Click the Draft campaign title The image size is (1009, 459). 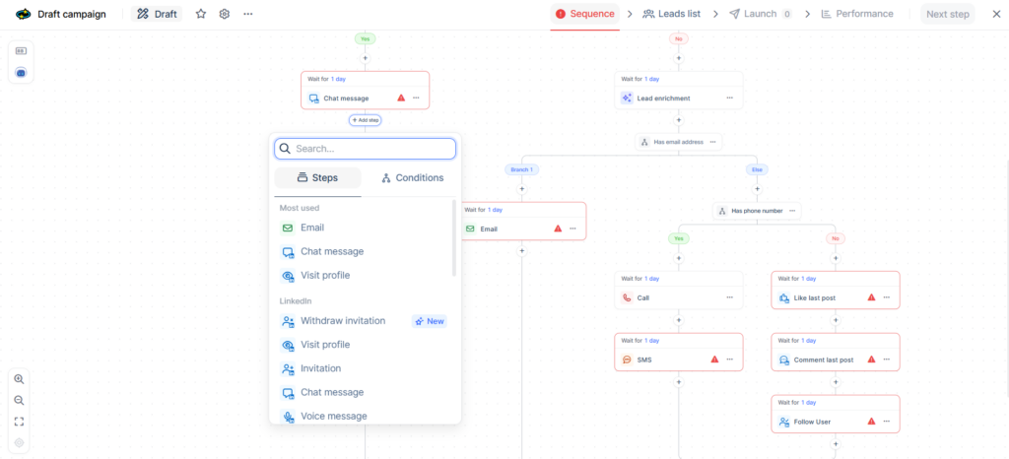click(x=71, y=14)
